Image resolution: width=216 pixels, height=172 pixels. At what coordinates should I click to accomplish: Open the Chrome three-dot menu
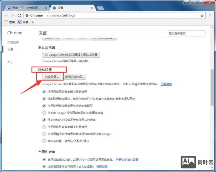pos(210,15)
